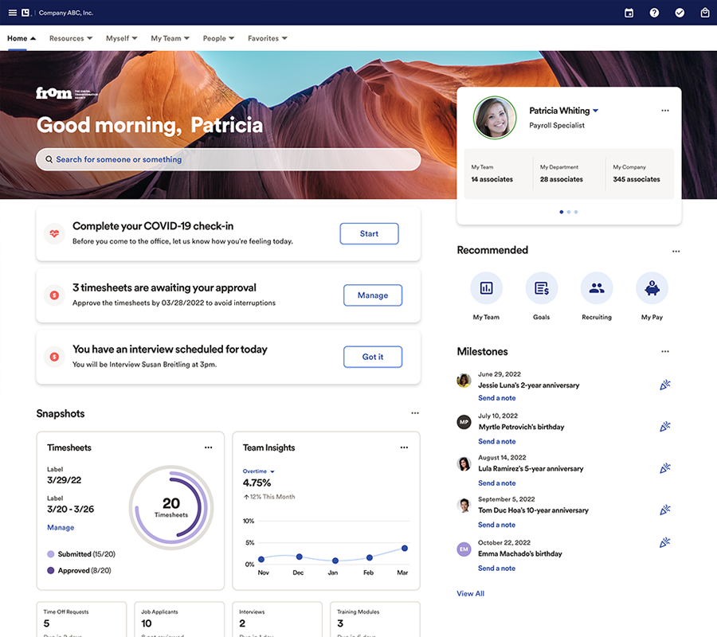The image size is (717, 637).
Task: Click View All under Milestones
Action: pos(470,593)
